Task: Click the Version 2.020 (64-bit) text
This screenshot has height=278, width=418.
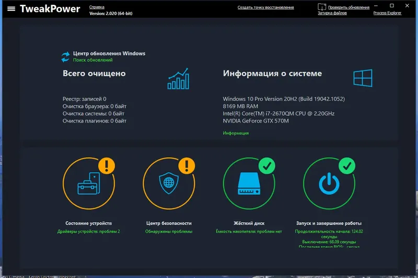Action: click(111, 14)
